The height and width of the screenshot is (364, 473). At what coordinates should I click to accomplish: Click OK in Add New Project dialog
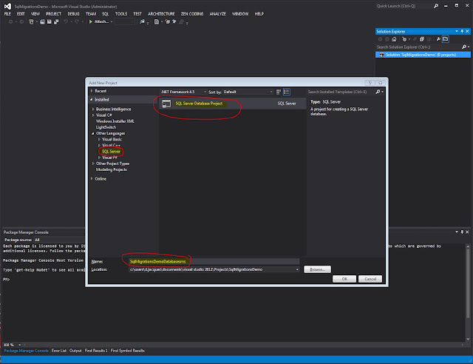(344, 279)
